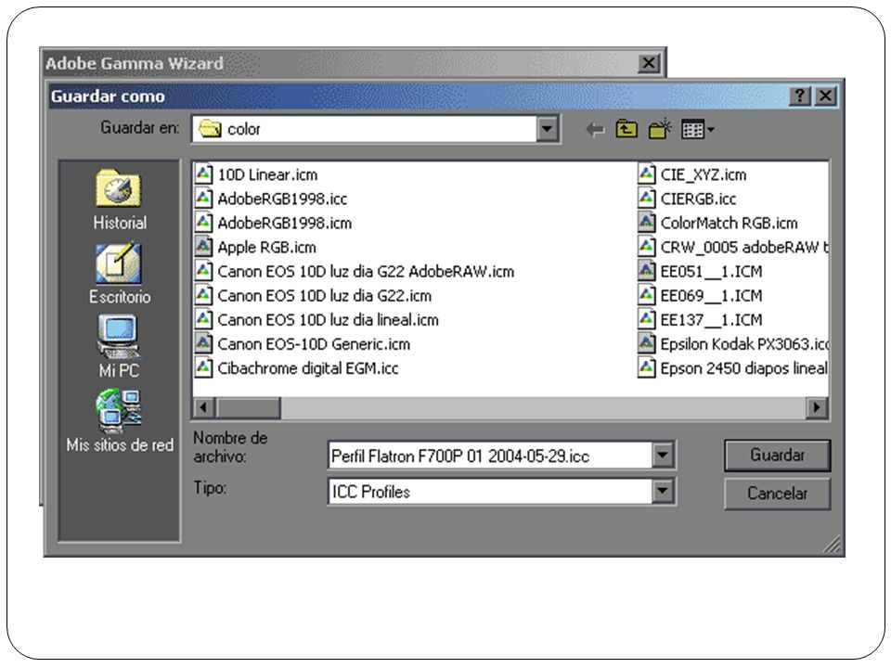
Task: Click the help question mark button
Action: 799,96
